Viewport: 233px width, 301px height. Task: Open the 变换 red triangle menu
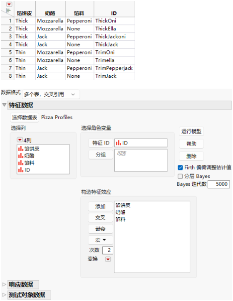pyautogui.click(x=108, y=259)
